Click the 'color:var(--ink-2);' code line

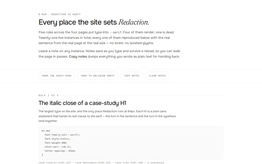58,147
